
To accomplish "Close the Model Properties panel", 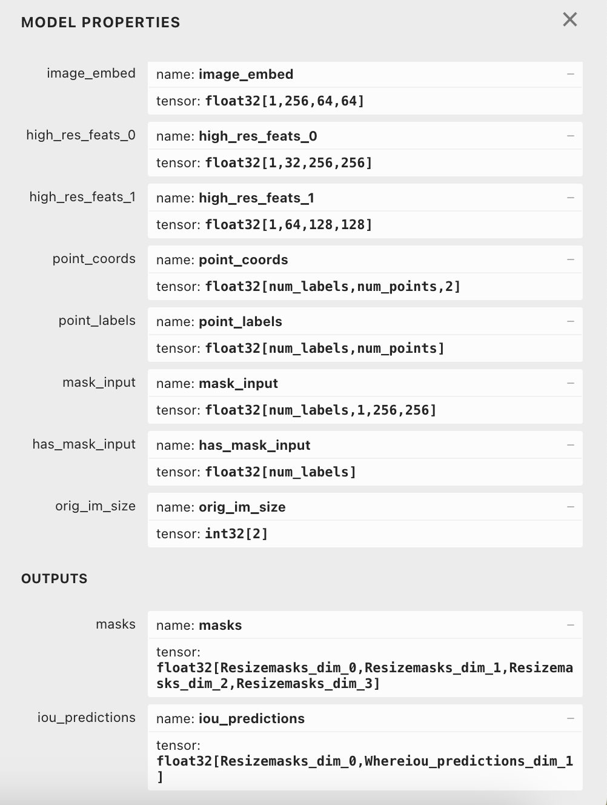I will tap(569, 19).
